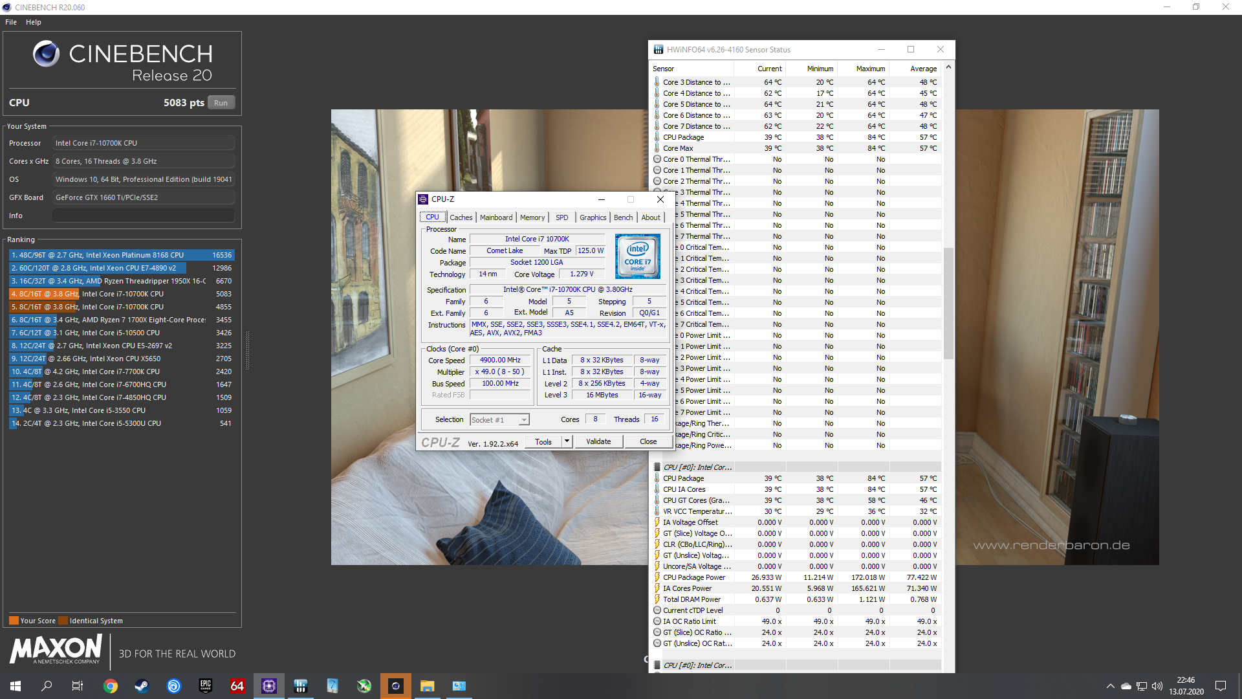Switch to the Mainboard tab in CPU-Z

pos(496,217)
